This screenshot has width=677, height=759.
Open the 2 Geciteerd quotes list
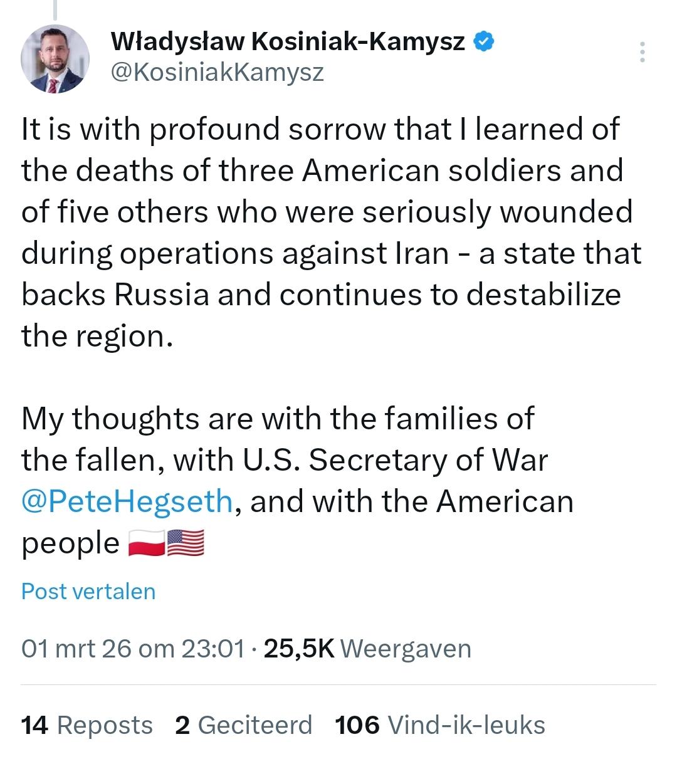point(243,725)
